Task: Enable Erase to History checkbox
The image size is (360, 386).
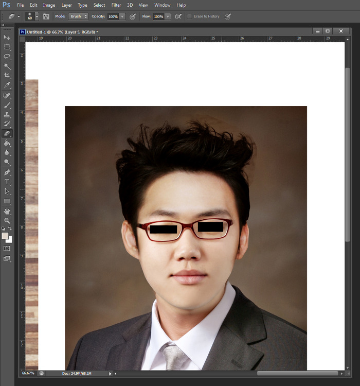Action: (x=189, y=16)
